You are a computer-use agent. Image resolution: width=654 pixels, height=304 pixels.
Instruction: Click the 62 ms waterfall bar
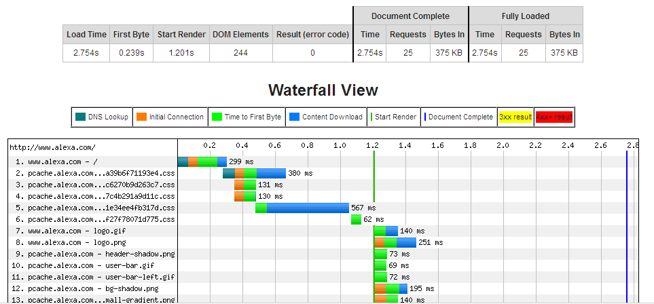coord(356,219)
